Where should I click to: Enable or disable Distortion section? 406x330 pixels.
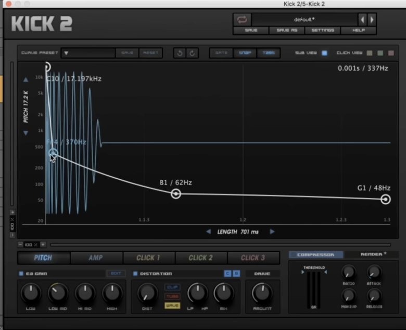coord(135,274)
